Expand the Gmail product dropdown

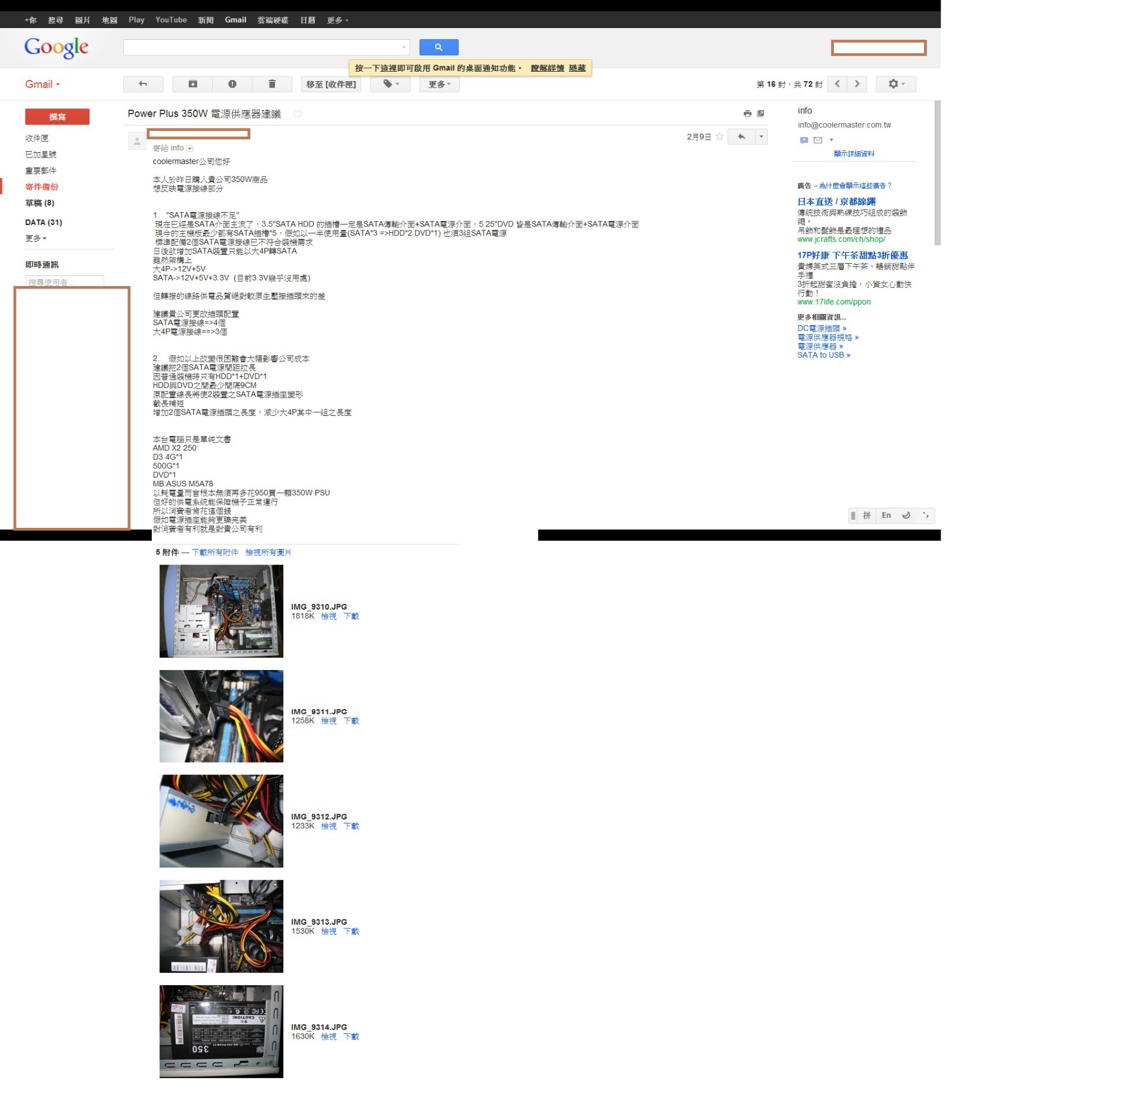pyautogui.click(x=42, y=84)
